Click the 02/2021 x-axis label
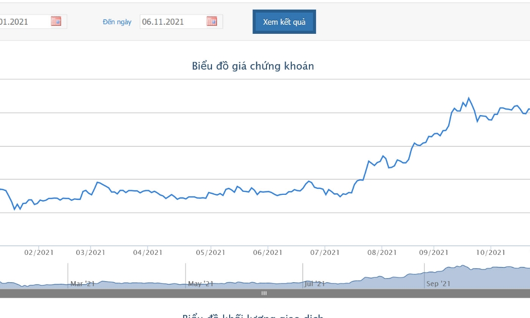 click(x=39, y=252)
